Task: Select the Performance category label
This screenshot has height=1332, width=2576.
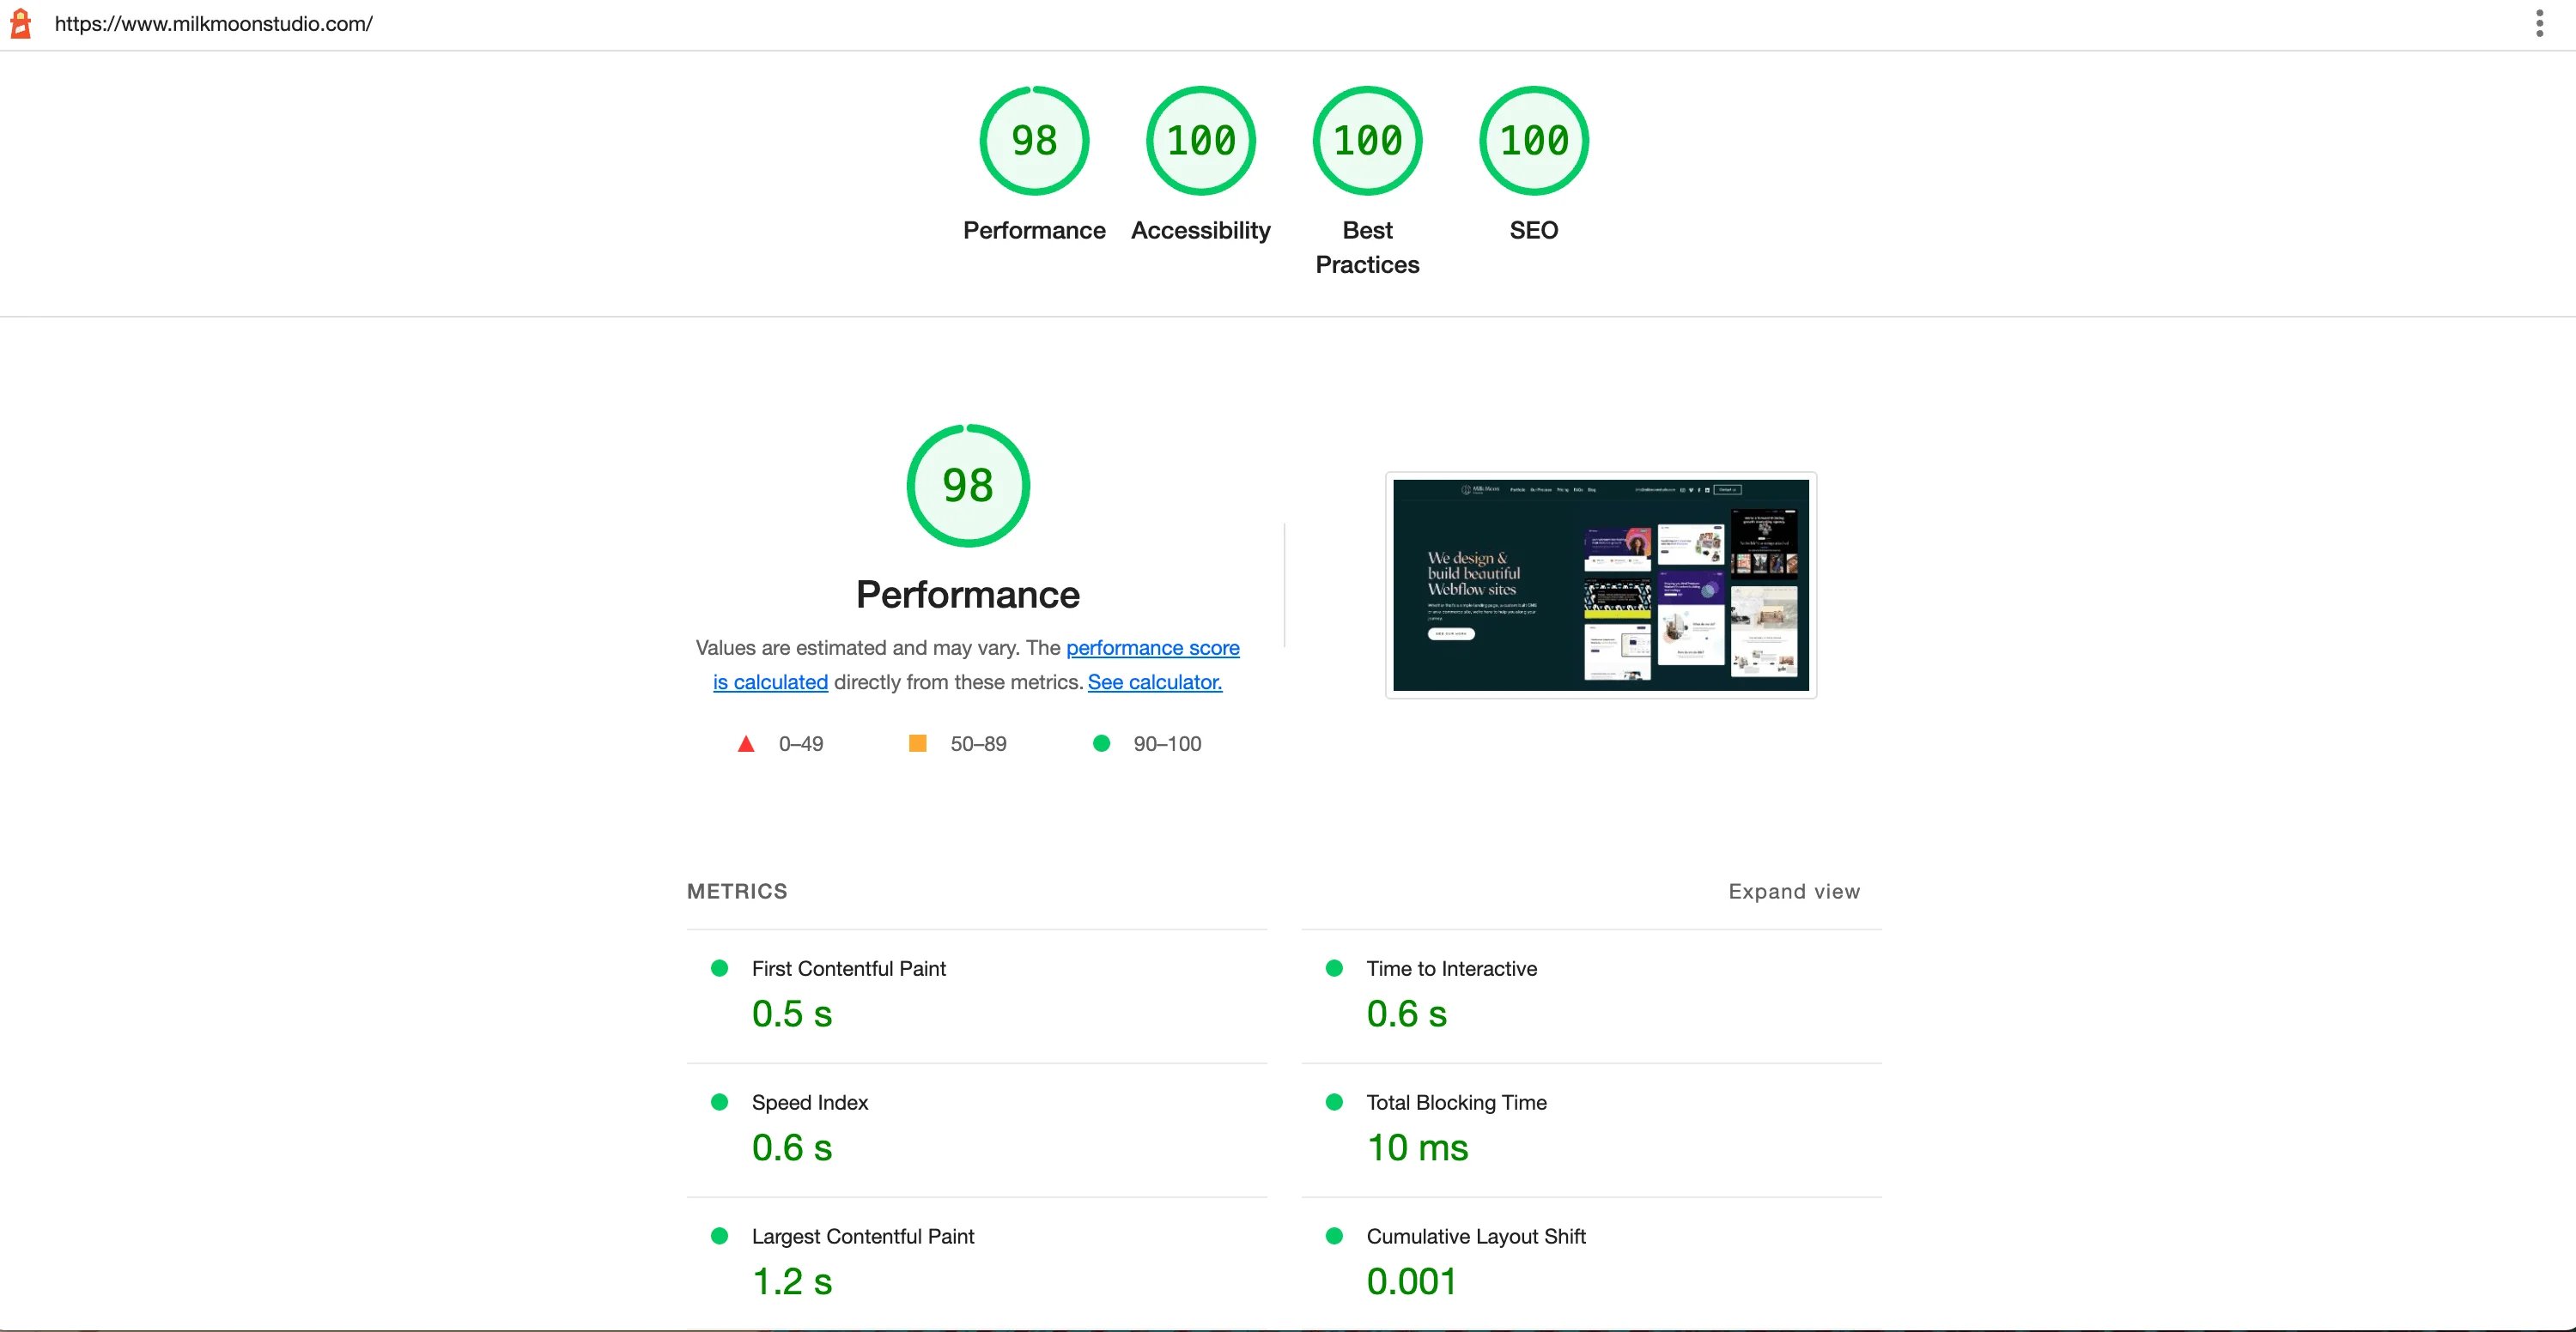Action: click(x=1034, y=230)
